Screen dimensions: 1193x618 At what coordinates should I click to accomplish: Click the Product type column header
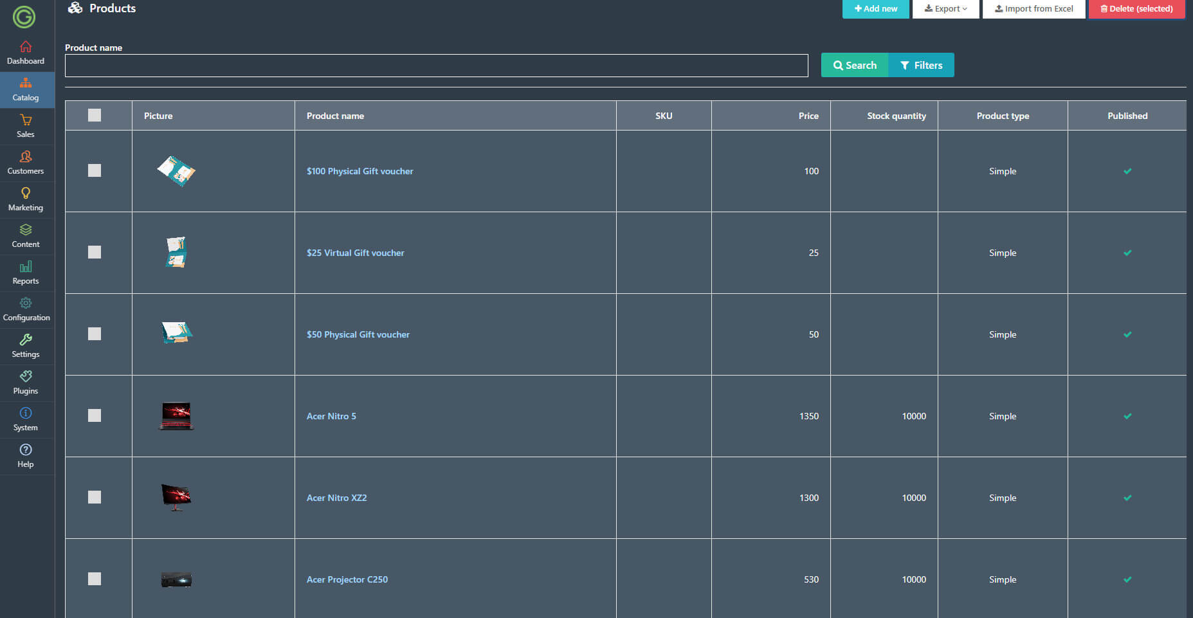click(1003, 116)
